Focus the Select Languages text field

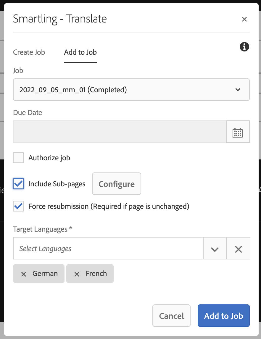point(108,249)
